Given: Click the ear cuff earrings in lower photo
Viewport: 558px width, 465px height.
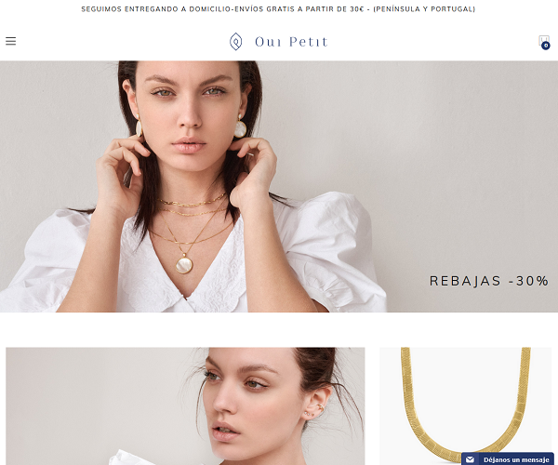Looking at the screenshot, I should pyautogui.click(x=314, y=410).
